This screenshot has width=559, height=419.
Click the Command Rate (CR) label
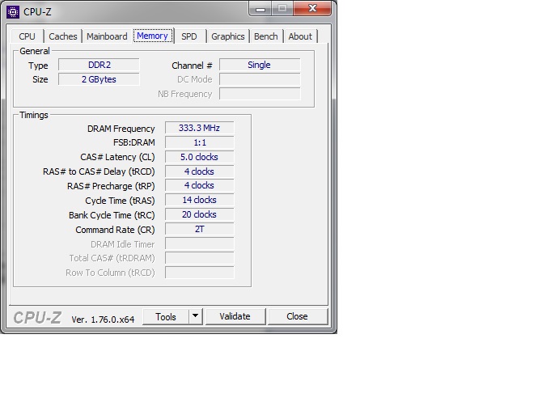coord(115,230)
